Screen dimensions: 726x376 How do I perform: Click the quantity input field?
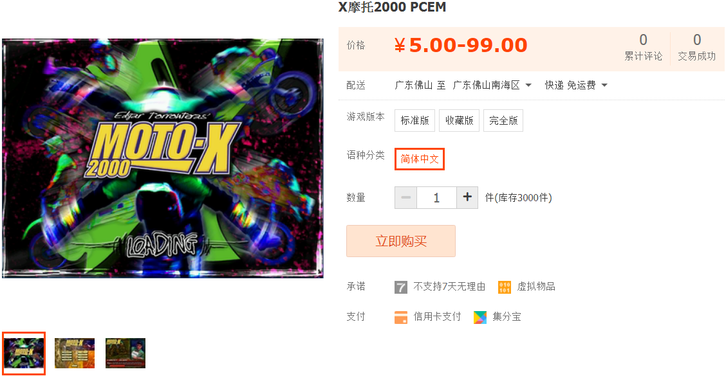tap(436, 197)
